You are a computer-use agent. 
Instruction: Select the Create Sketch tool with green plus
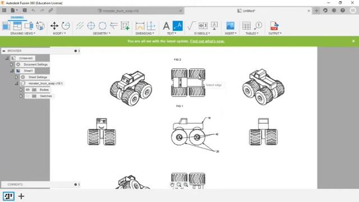click(x=125, y=26)
